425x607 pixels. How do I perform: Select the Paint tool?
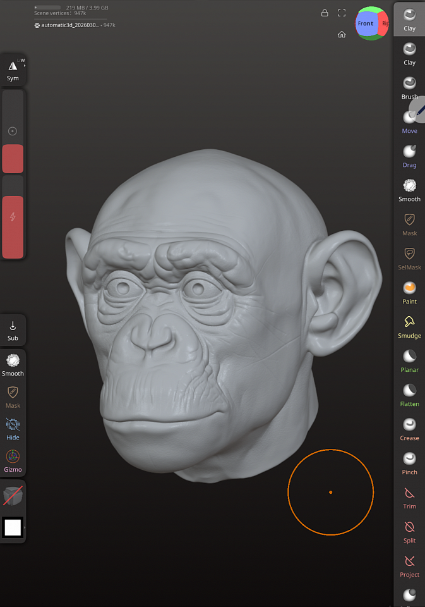(x=409, y=292)
